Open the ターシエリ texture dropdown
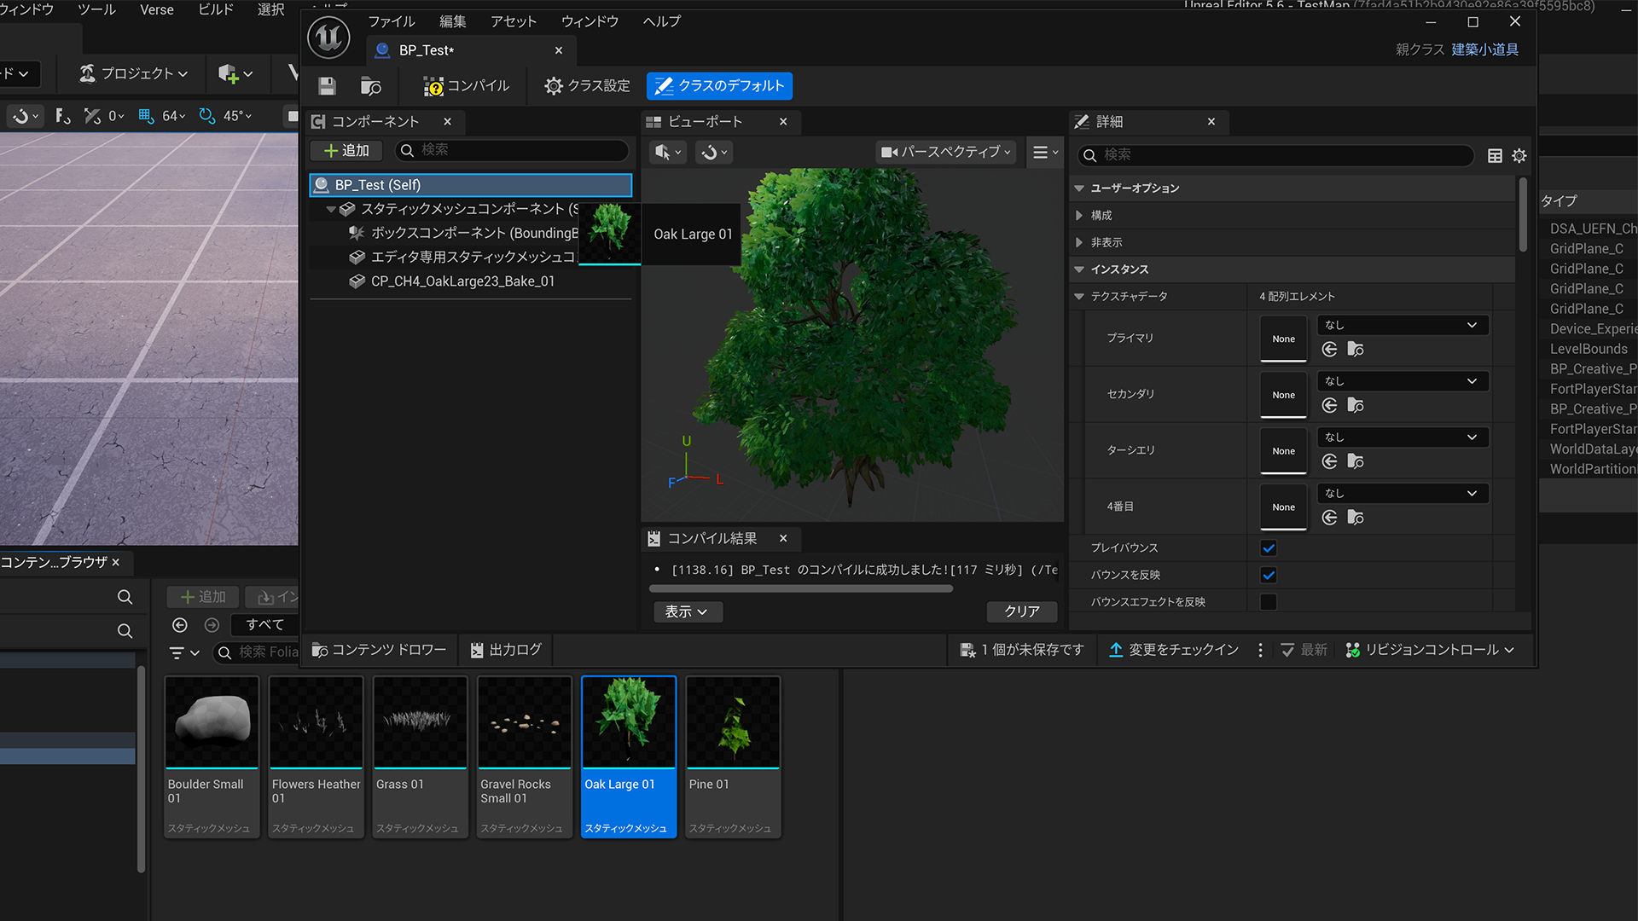The width and height of the screenshot is (1638, 921). (x=1403, y=437)
